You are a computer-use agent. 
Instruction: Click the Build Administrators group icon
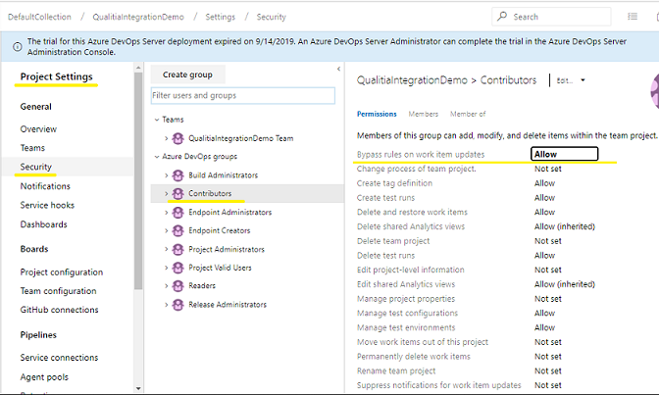tap(178, 175)
